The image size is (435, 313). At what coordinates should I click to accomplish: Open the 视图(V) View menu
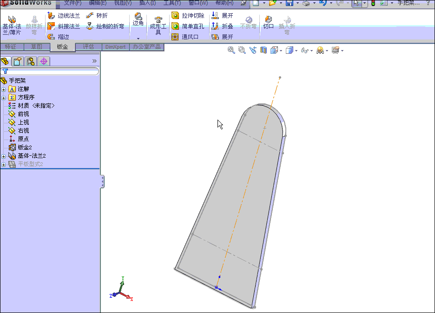123,3
